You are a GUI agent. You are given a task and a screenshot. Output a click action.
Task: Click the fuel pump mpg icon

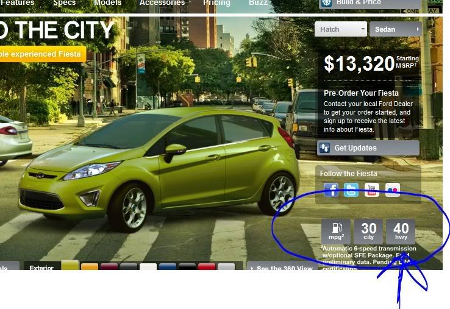pos(336,232)
